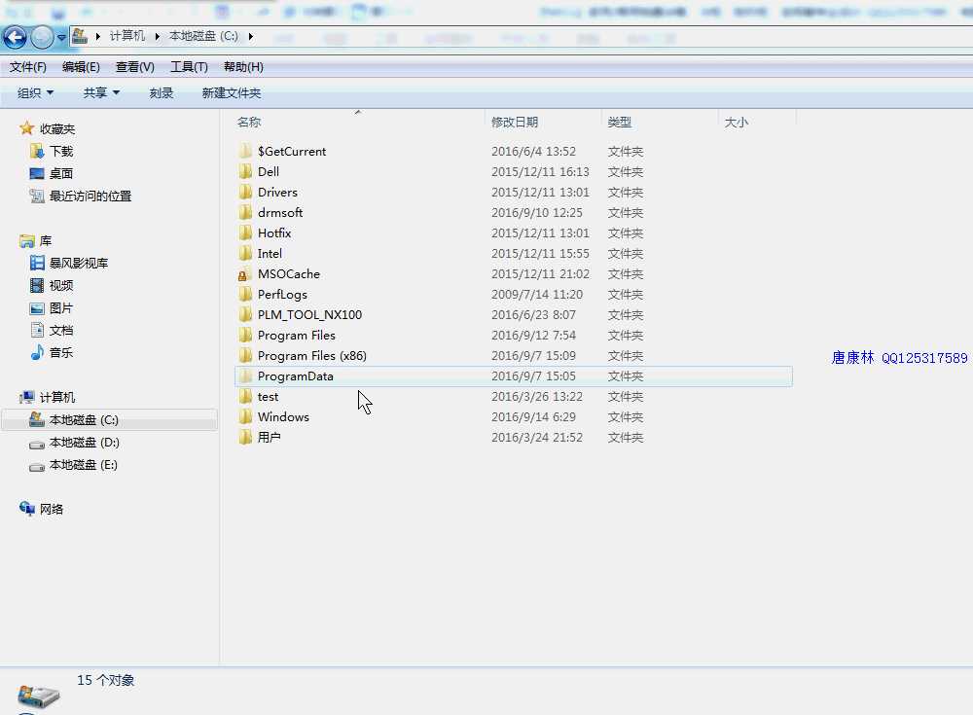Click 计算机 breadcrumb in address bar
The width and height of the screenshot is (973, 715).
127,36
